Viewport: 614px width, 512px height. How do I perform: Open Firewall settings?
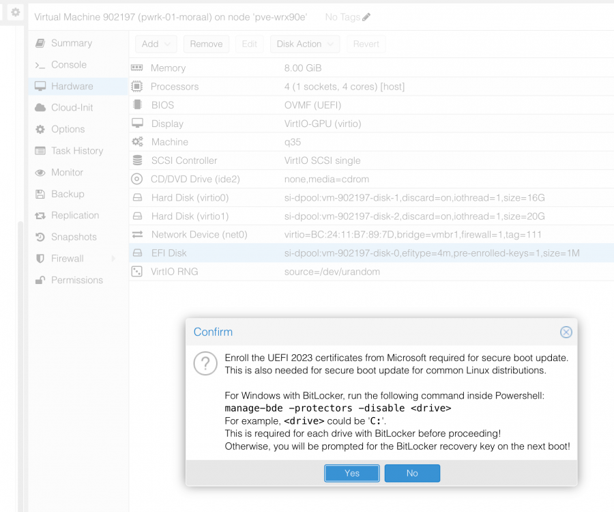click(68, 259)
